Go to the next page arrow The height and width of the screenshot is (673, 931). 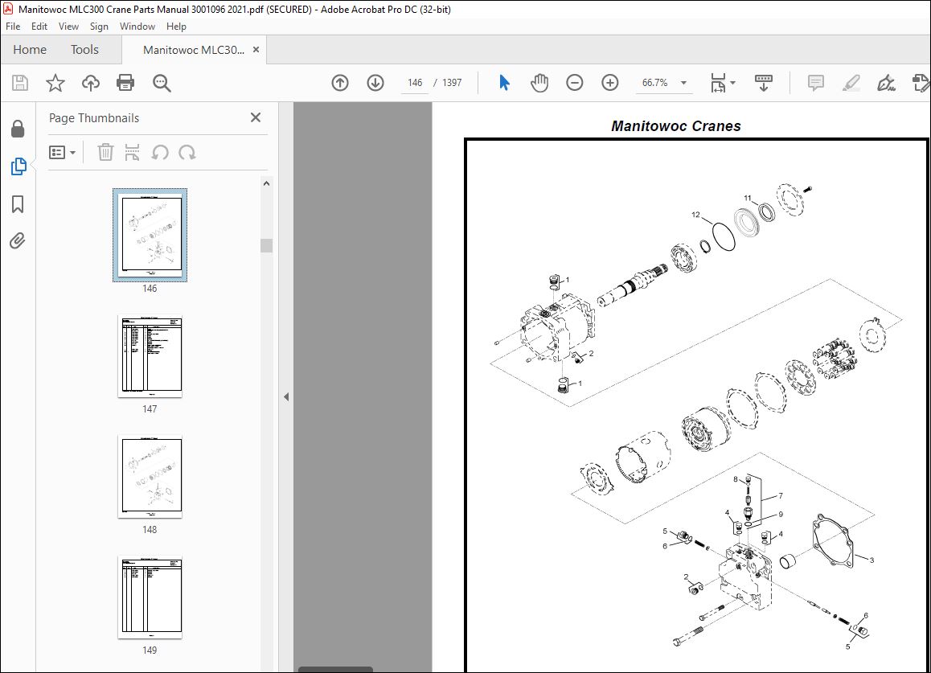pyautogui.click(x=375, y=83)
